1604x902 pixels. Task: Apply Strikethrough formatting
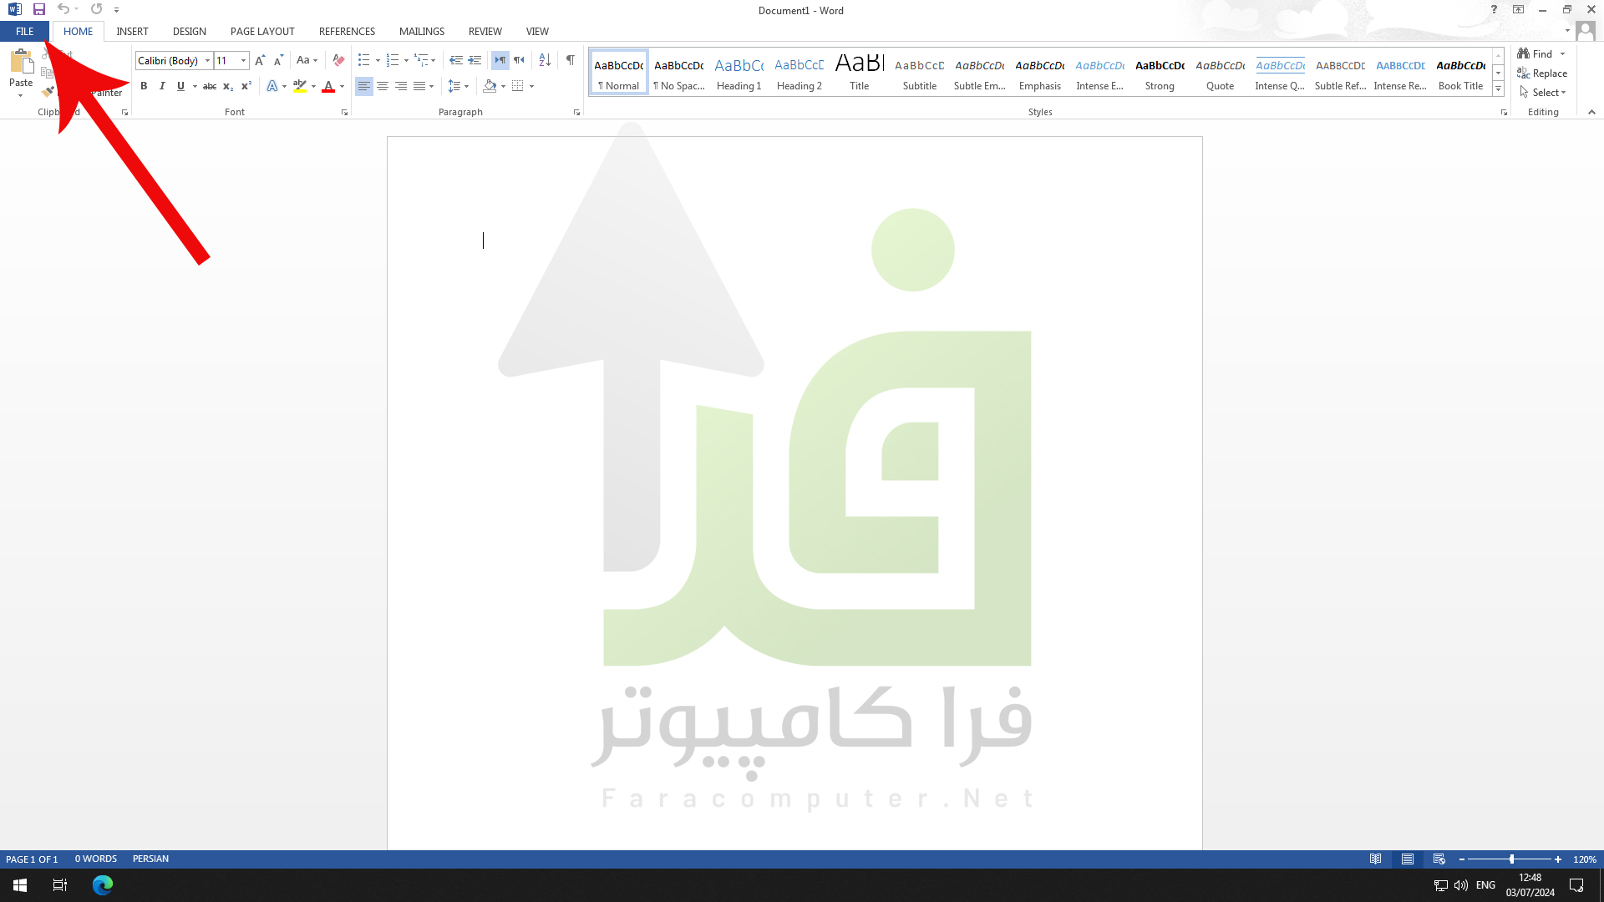[210, 86]
